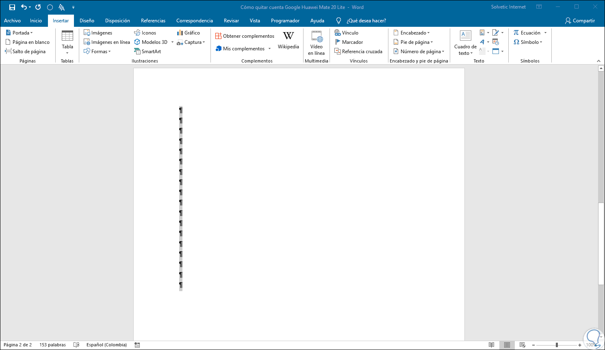The width and height of the screenshot is (605, 350).
Task: Insert online video with Vídeo en línea
Action: (x=317, y=42)
